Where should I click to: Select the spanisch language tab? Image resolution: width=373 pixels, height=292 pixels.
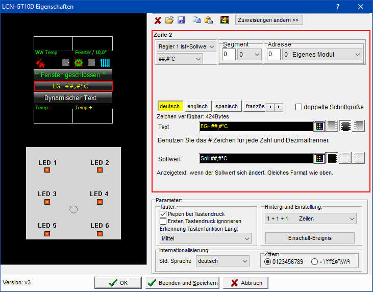point(226,107)
